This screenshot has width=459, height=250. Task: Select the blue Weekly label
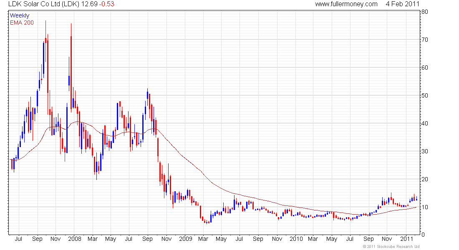pyautogui.click(x=20, y=16)
